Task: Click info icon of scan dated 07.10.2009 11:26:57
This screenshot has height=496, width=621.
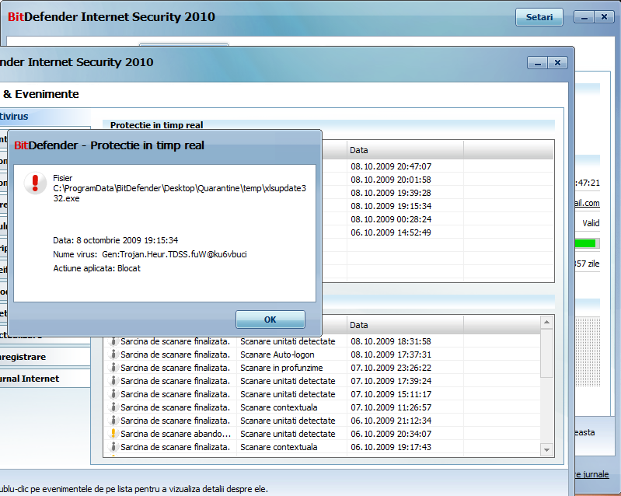Action: coord(113,407)
